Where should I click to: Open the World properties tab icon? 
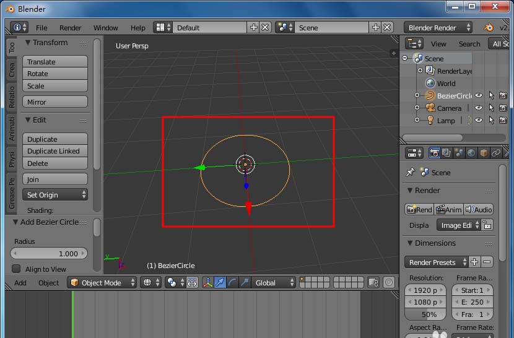point(471,153)
